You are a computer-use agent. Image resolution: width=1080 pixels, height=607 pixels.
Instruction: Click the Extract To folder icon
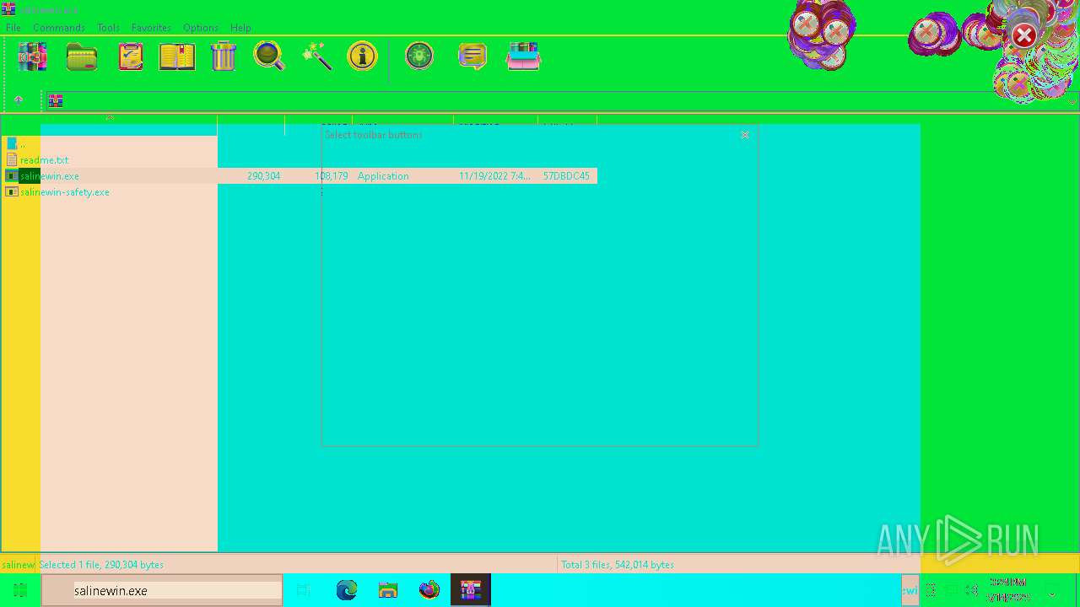pyautogui.click(x=82, y=56)
